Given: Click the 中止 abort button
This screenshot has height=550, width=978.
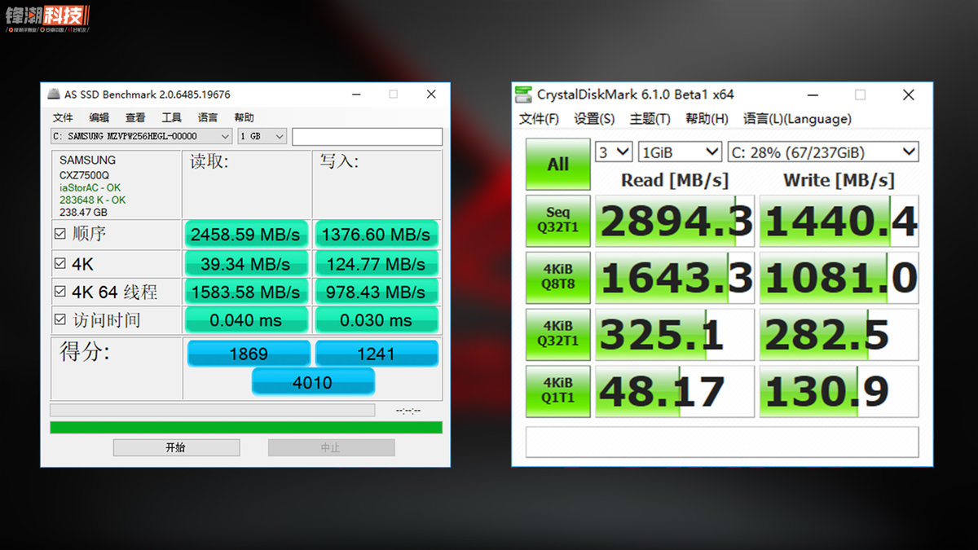Looking at the screenshot, I should (x=331, y=447).
